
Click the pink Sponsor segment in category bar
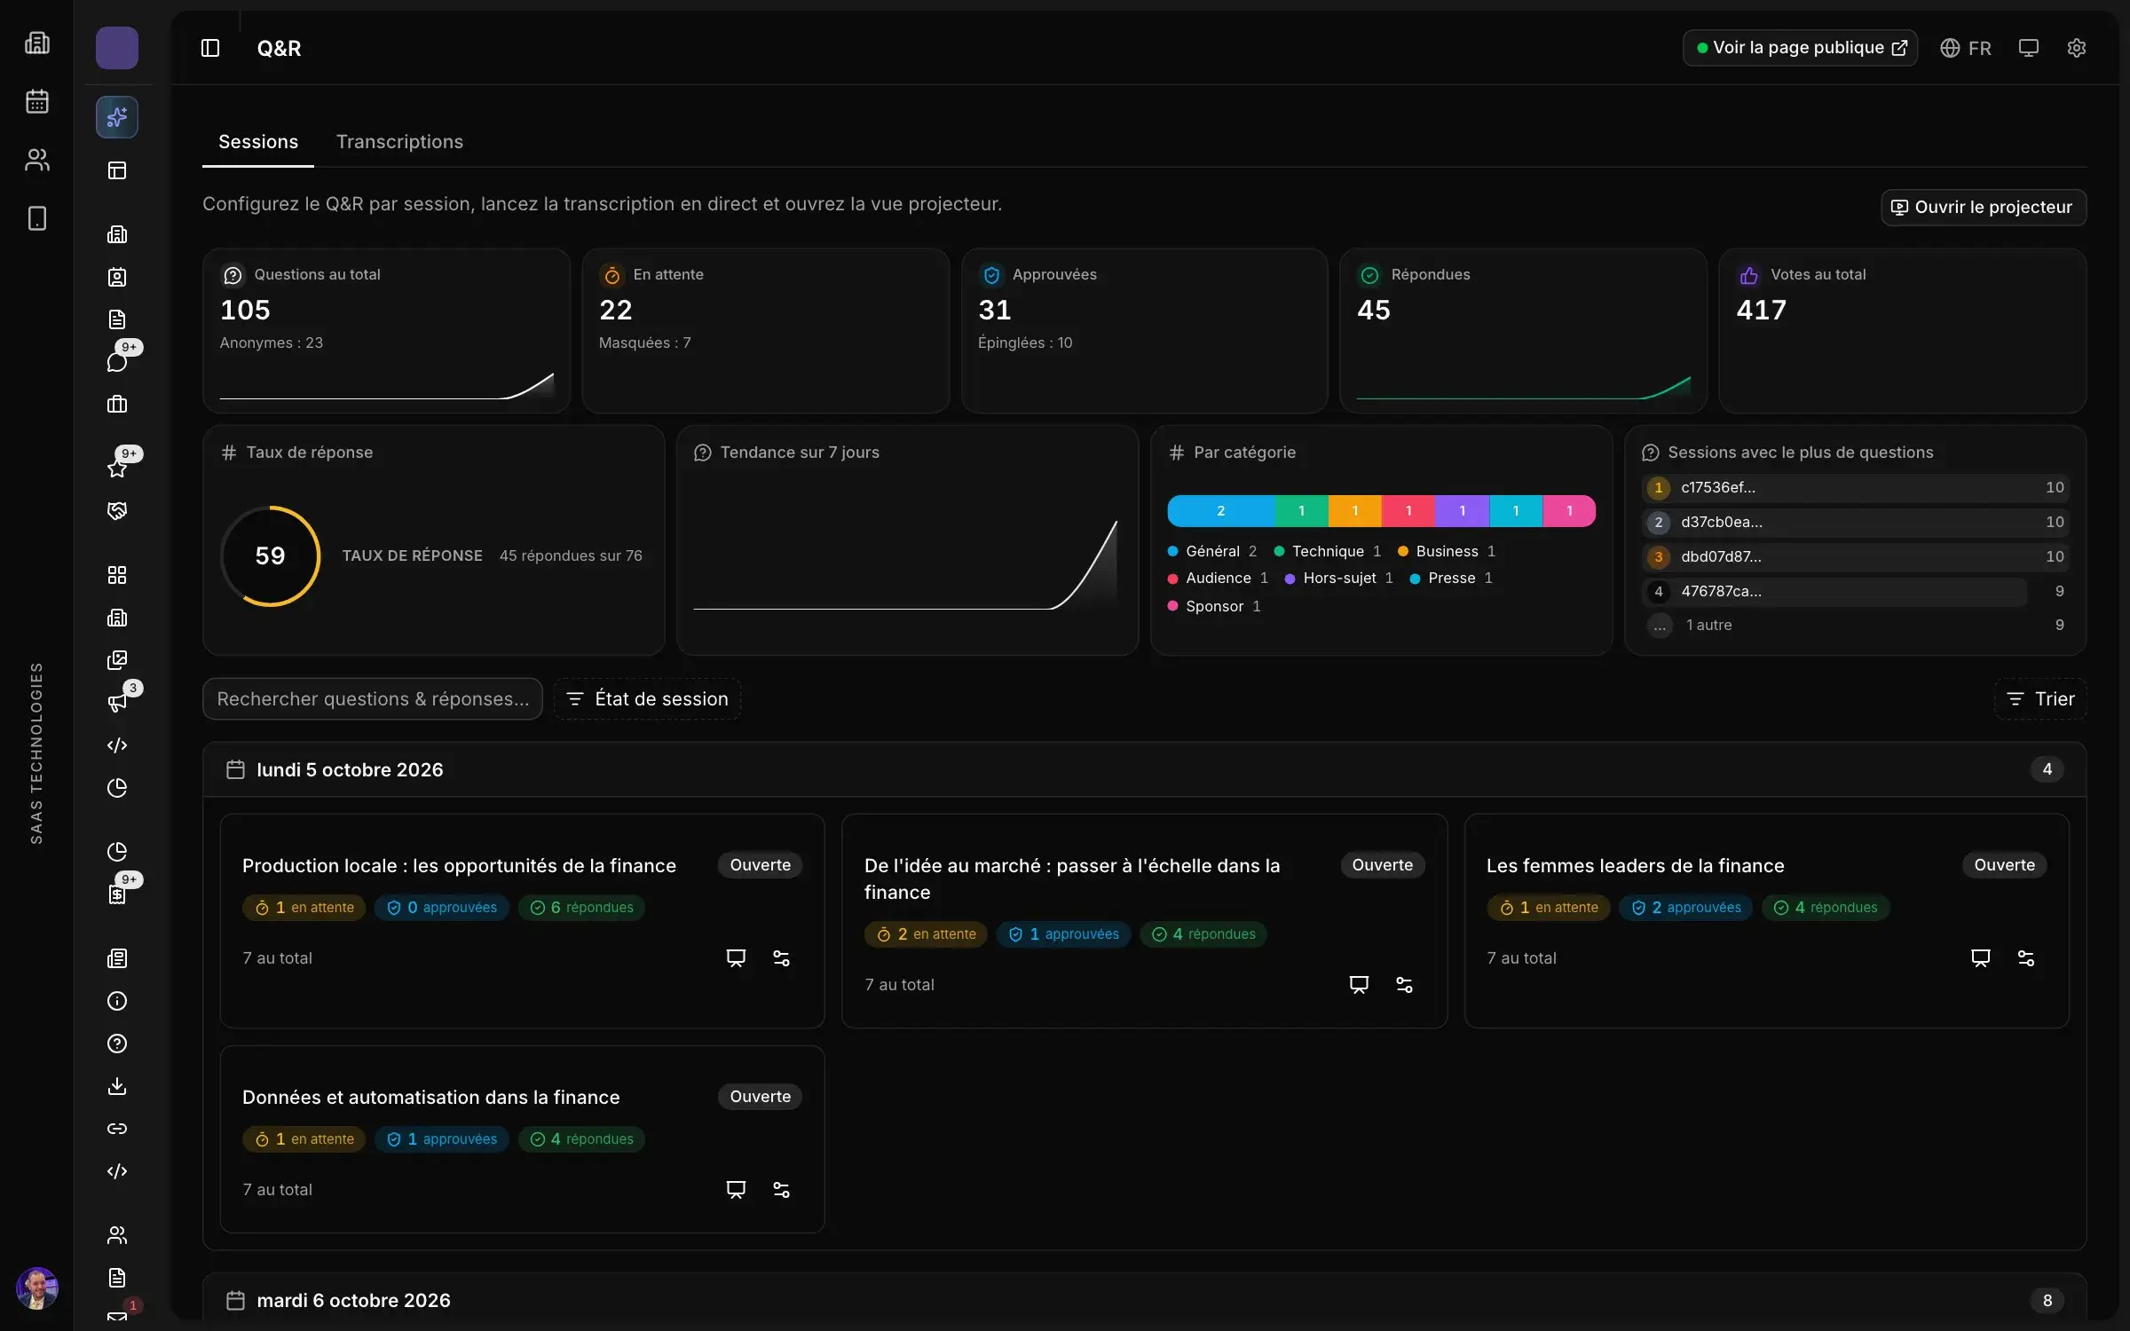[1569, 511]
